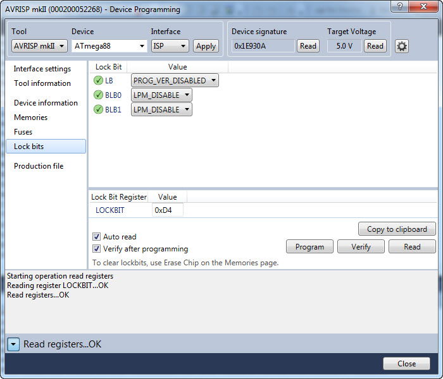Click the green check icon beside BLB0
443x379 pixels.
click(x=98, y=95)
